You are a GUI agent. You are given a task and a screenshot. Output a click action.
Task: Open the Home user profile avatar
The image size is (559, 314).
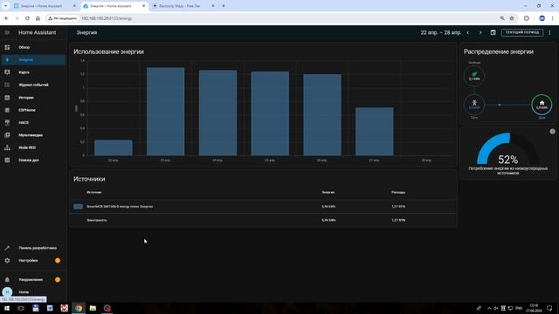pos(7,292)
